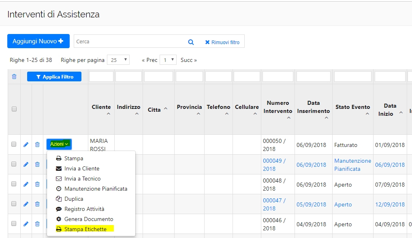
Task: Choose Stampa Etichette menu entry
Action: coord(81,229)
